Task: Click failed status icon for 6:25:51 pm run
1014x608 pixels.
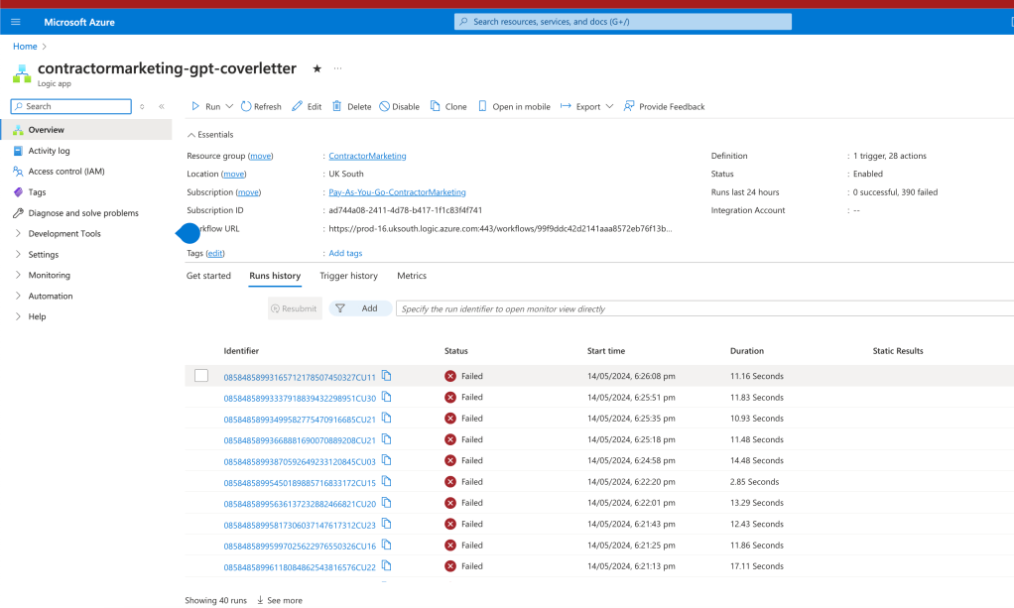Action: [x=450, y=397]
